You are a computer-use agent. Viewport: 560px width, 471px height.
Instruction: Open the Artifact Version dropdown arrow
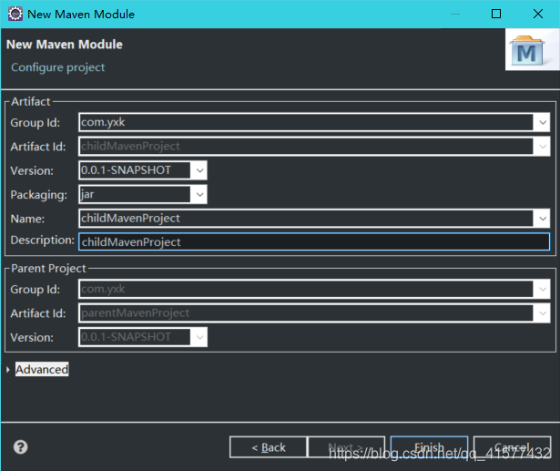199,170
